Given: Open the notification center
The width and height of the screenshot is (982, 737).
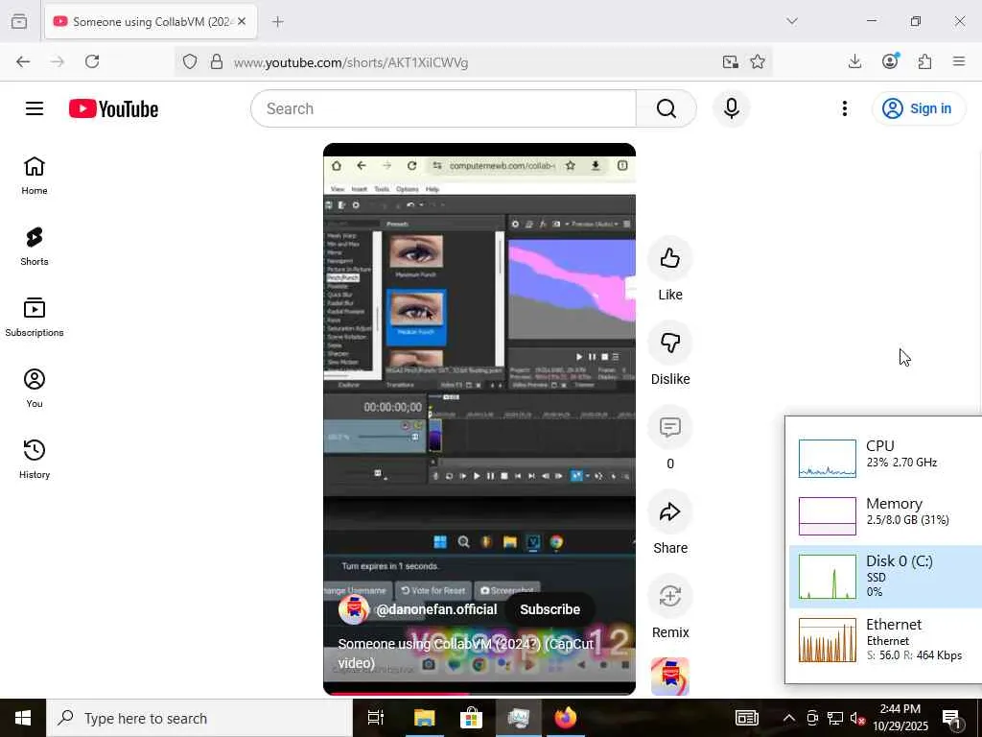Looking at the screenshot, I should (x=951, y=718).
